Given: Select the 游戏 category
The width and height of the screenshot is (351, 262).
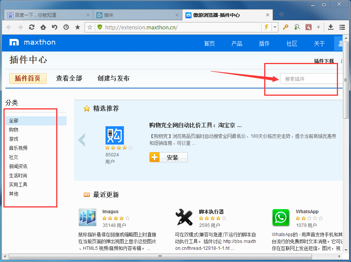Looking at the screenshot, I should coord(14,139).
